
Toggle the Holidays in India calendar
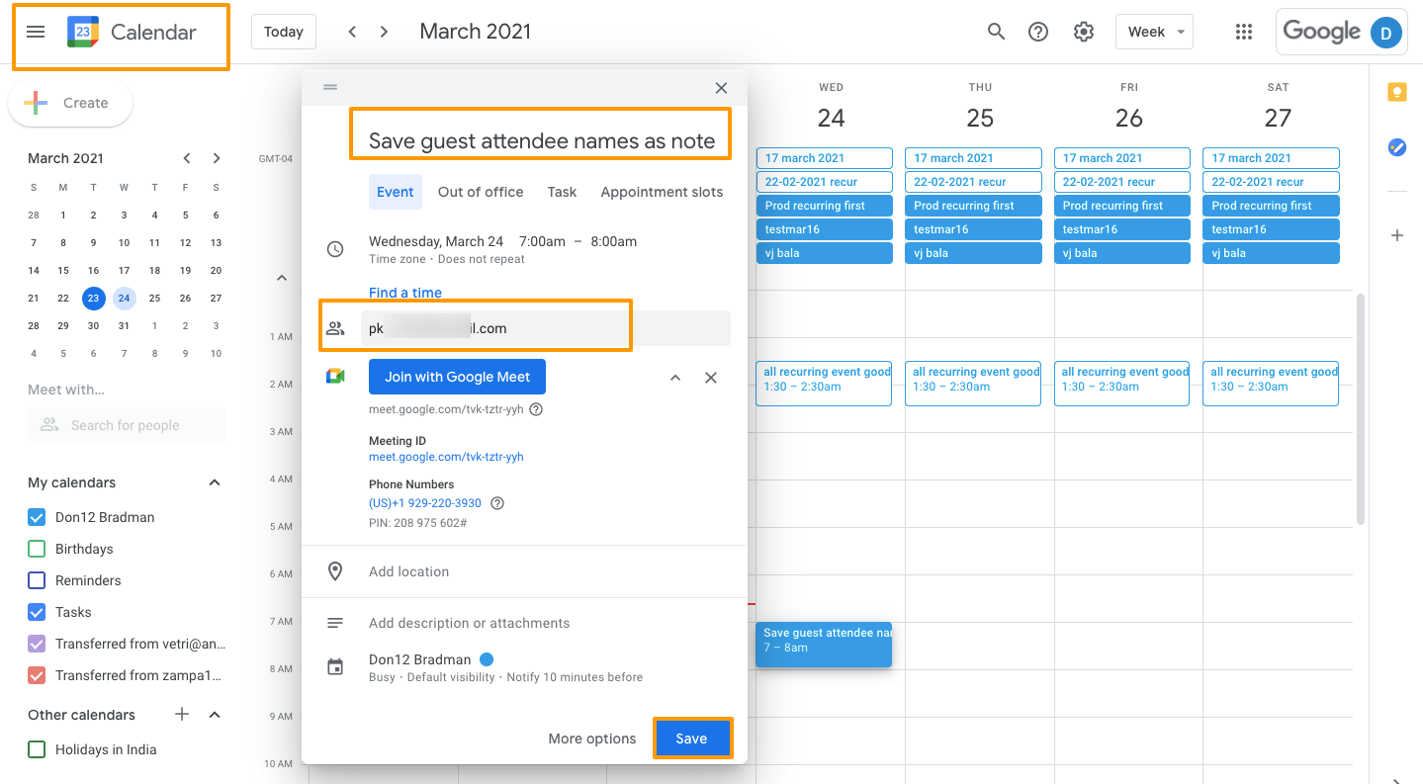(38, 749)
